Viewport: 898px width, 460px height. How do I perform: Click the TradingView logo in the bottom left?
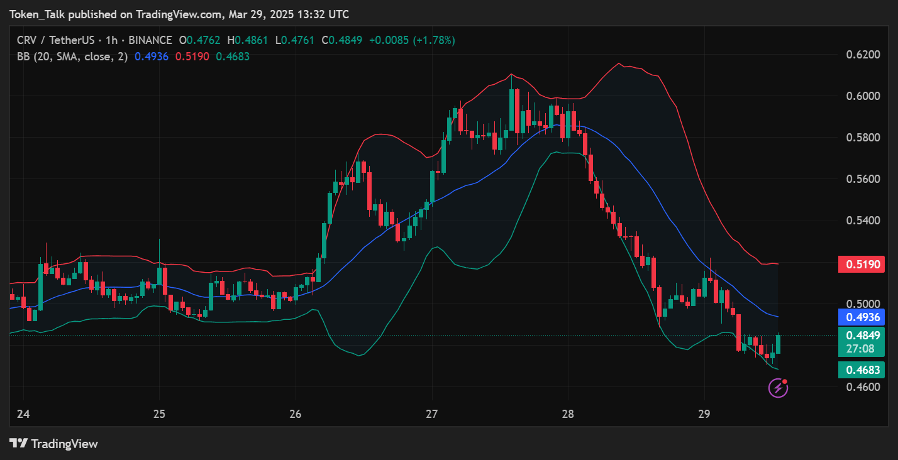tap(54, 444)
